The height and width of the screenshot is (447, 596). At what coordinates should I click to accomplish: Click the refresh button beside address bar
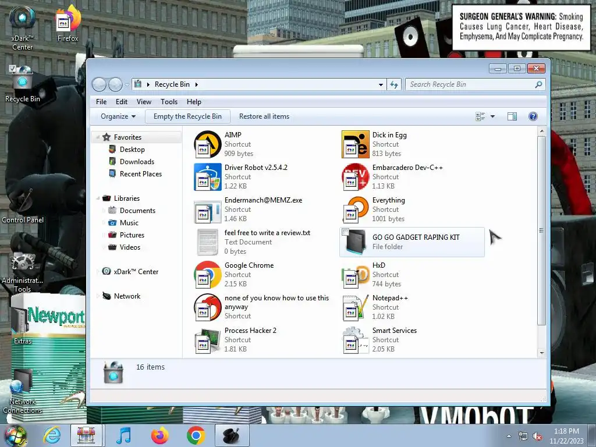pyautogui.click(x=394, y=84)
